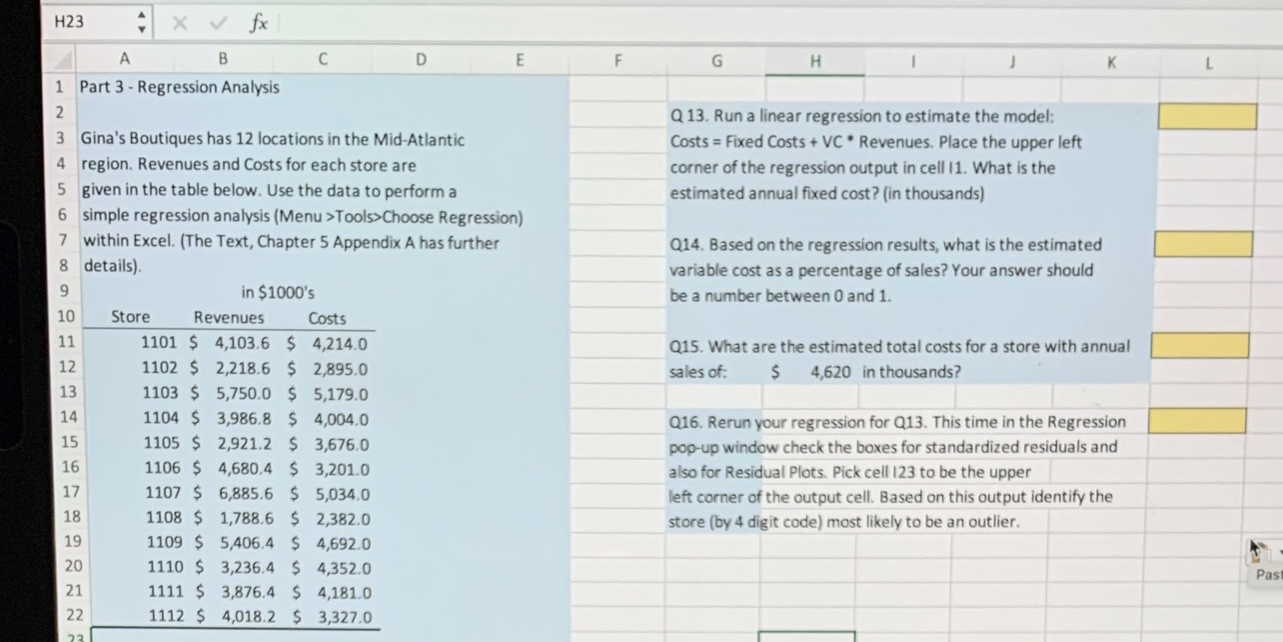Image resolution: width=1283 pixels, height=642 pixels.
Task: Click the Select All corner triangle
Action: [62, 59]
